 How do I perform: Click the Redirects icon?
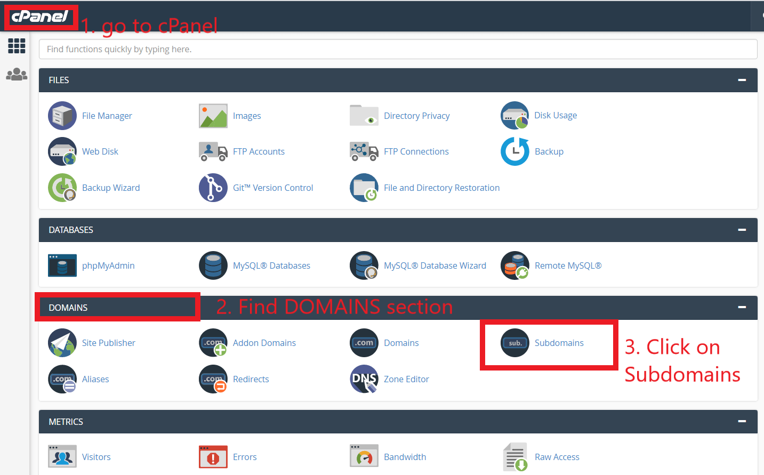tap(213, 379)
